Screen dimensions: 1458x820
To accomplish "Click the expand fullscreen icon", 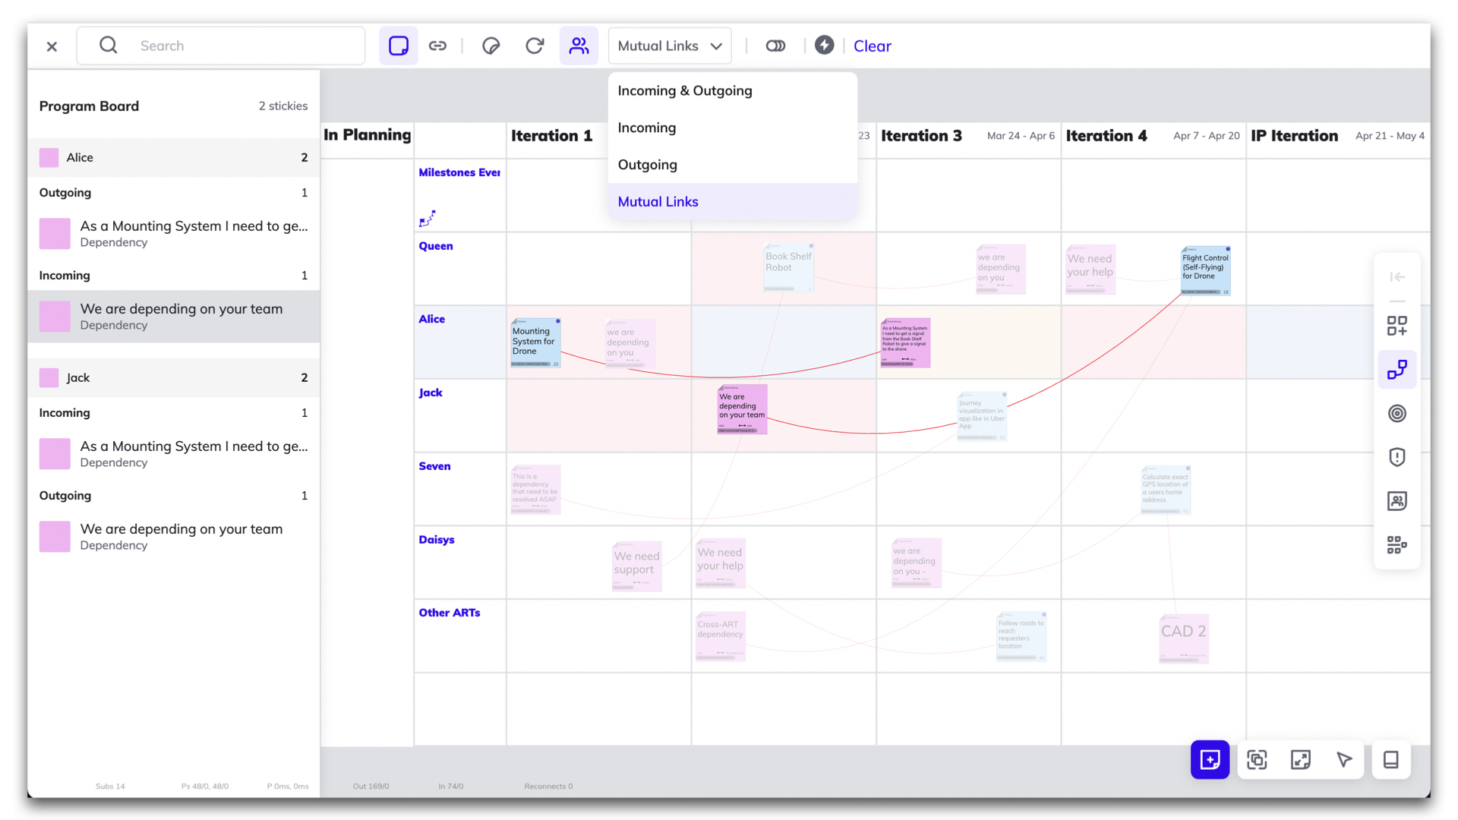I will click(1300, 759).
